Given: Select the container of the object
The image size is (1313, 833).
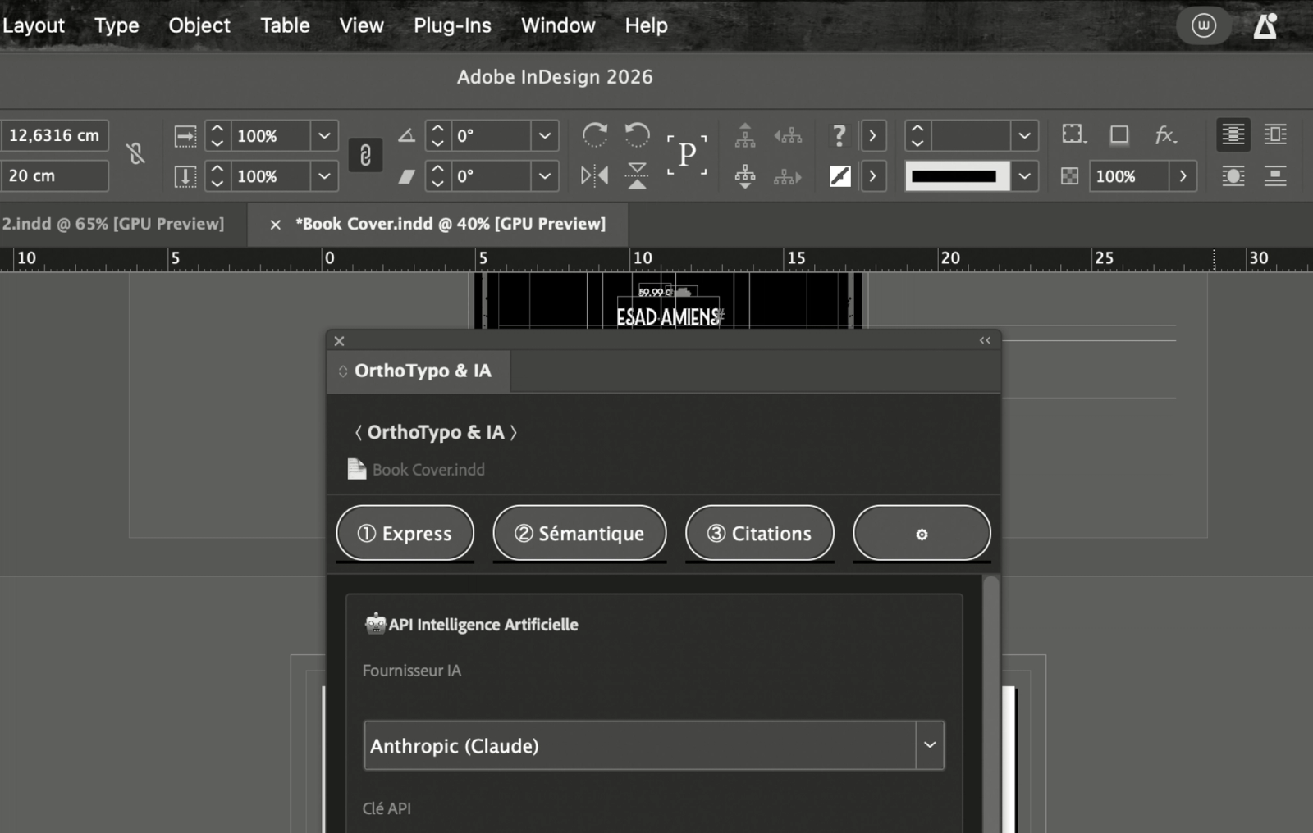Looking at the screenshot, I should click(745, 135).
